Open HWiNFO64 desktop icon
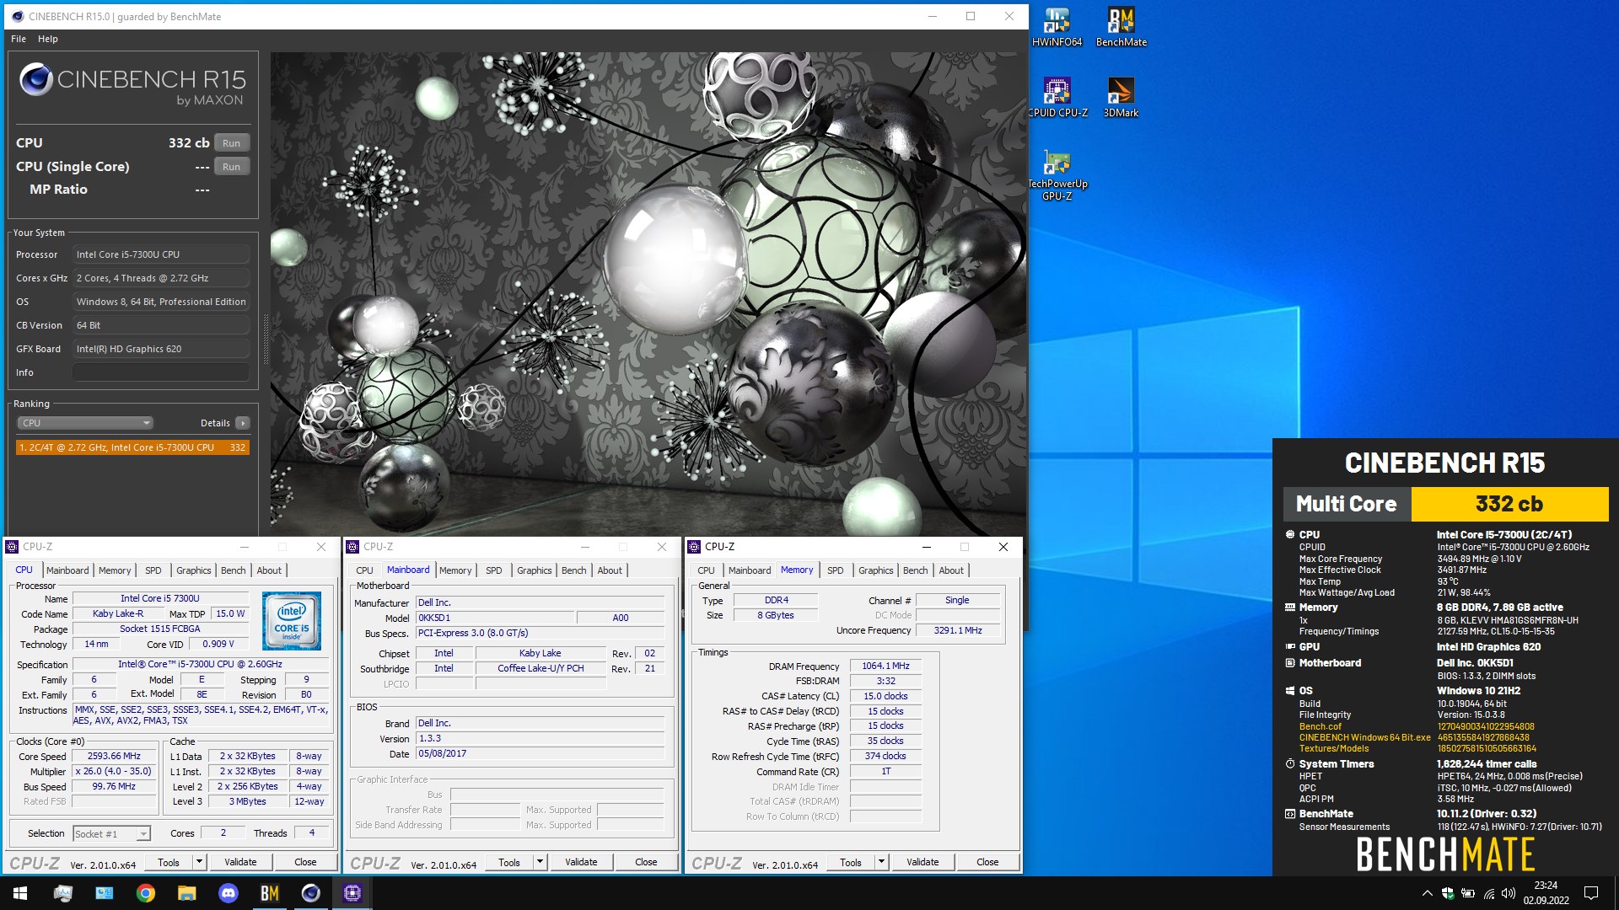The height and width of the screenshot is (910, 1619). [1057, 27]
